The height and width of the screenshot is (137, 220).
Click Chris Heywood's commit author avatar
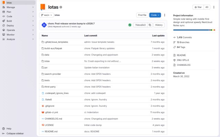(x=44, y=25)
